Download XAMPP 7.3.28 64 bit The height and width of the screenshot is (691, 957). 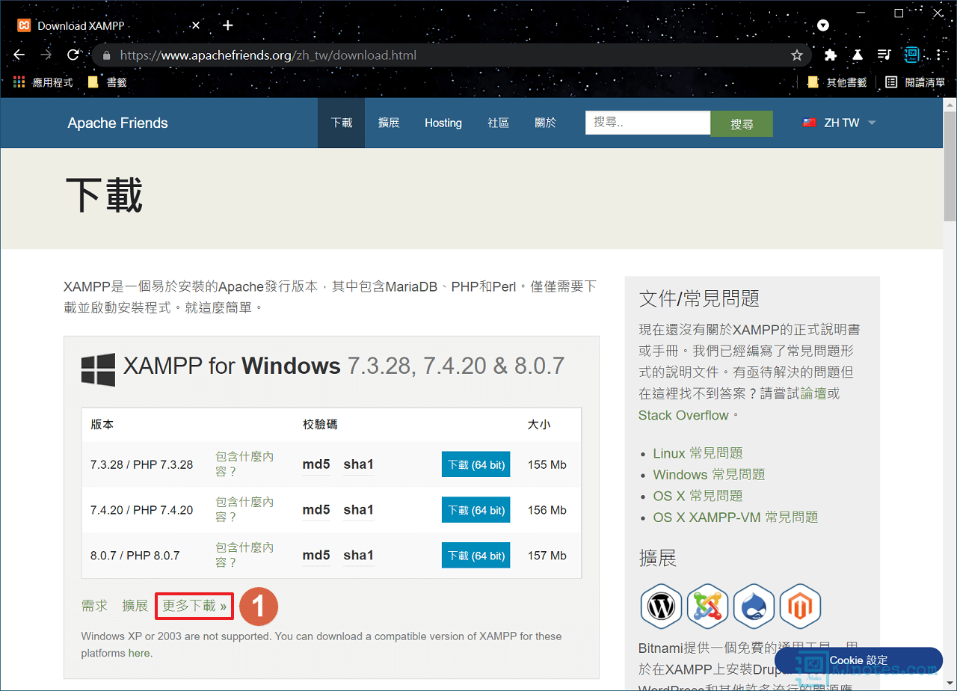pyautogui.click(x=476, y=464)
